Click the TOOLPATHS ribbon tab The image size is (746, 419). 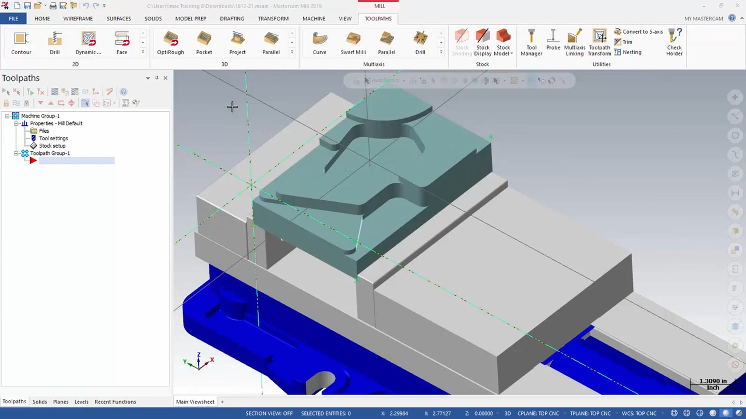pyautogui.click(x=379, y=18)
